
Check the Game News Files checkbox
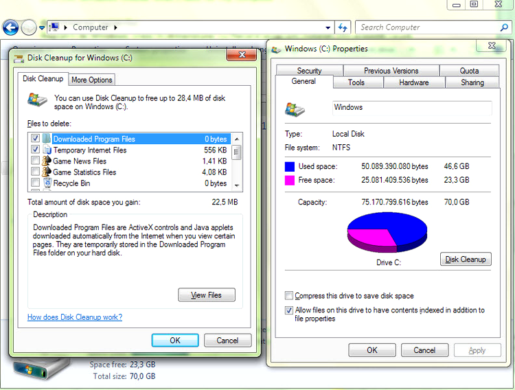click(x=35, y=161)
